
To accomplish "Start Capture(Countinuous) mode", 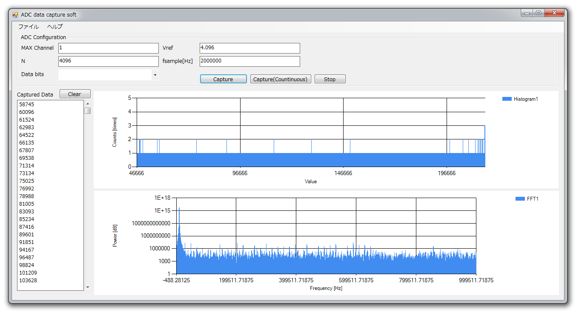I will point(281,79).
